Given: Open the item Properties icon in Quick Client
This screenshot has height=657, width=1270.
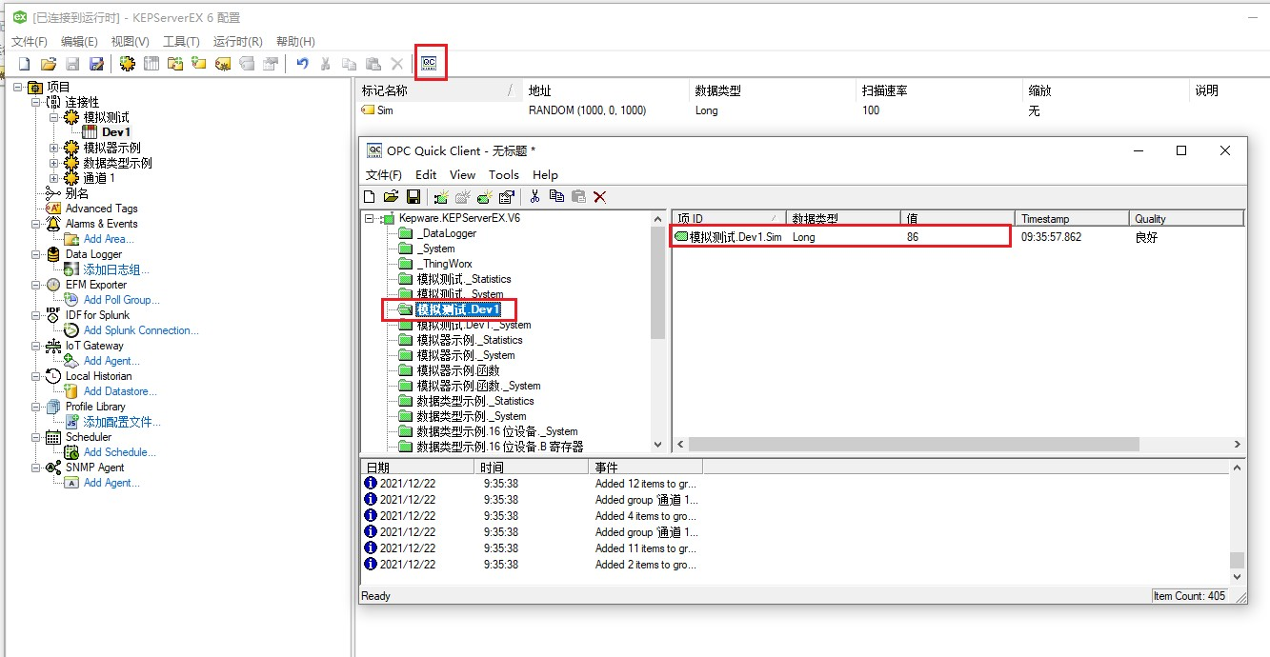Looking at the screenshot, I should (x=506, y=196).
